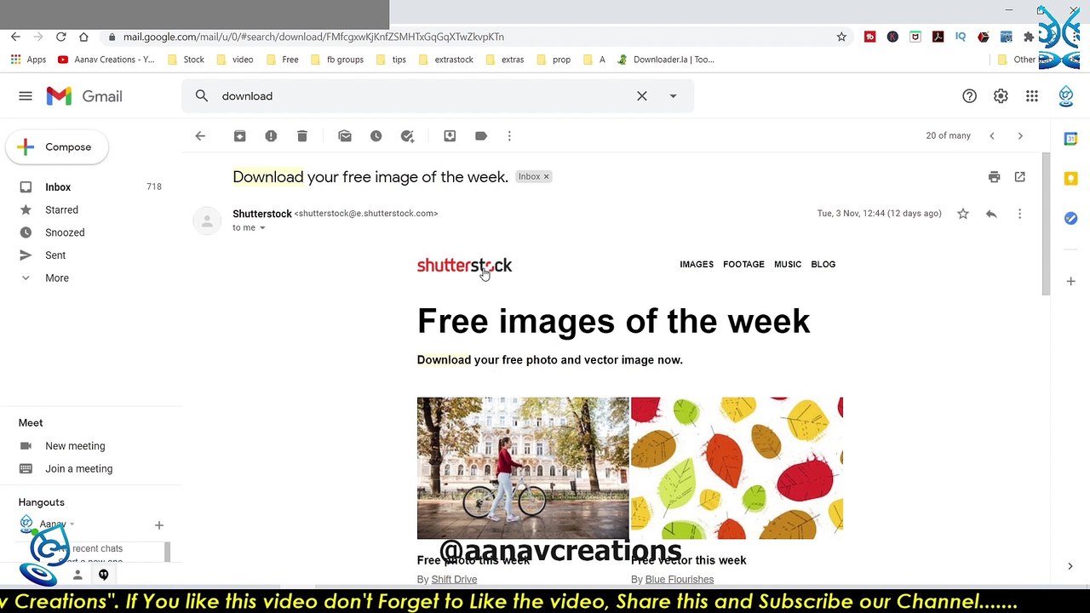Bookmark this page with the star

pos(841,37)
